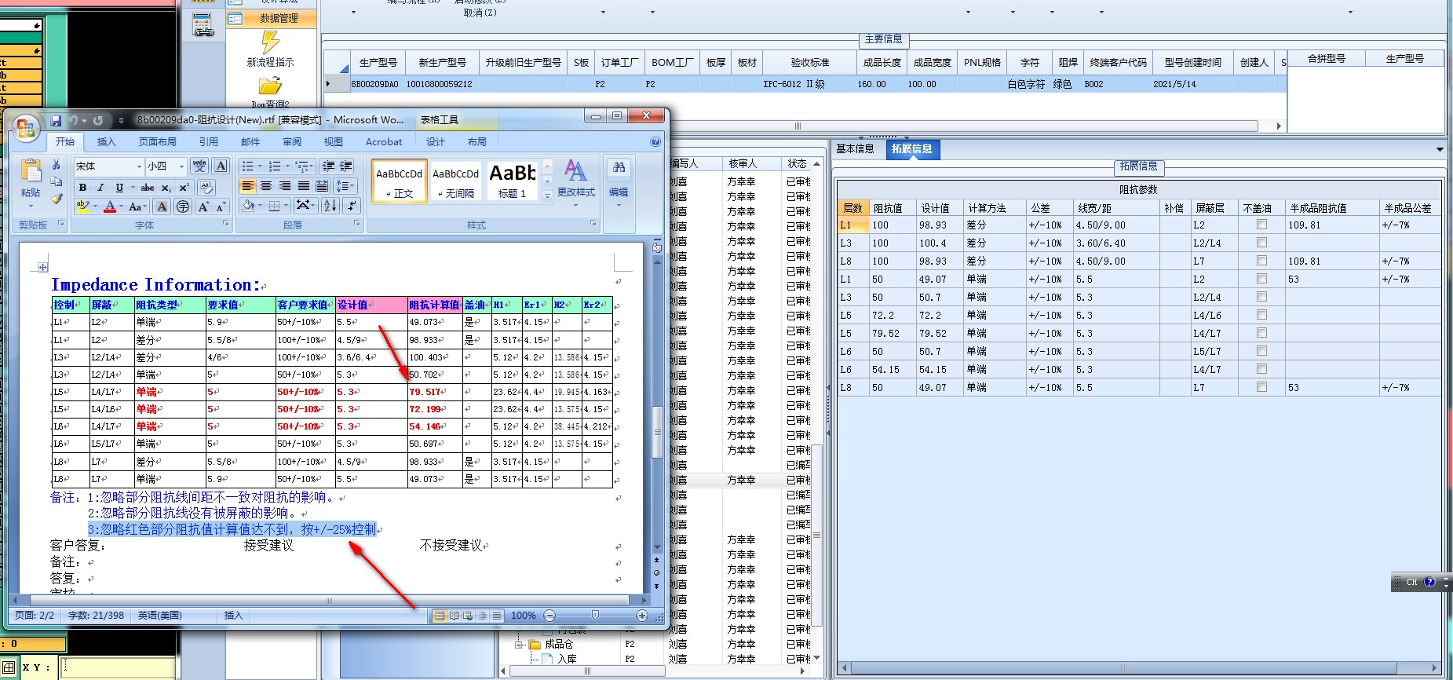
Task: Click the Superscript icon
Action: (x=184, y=188)
